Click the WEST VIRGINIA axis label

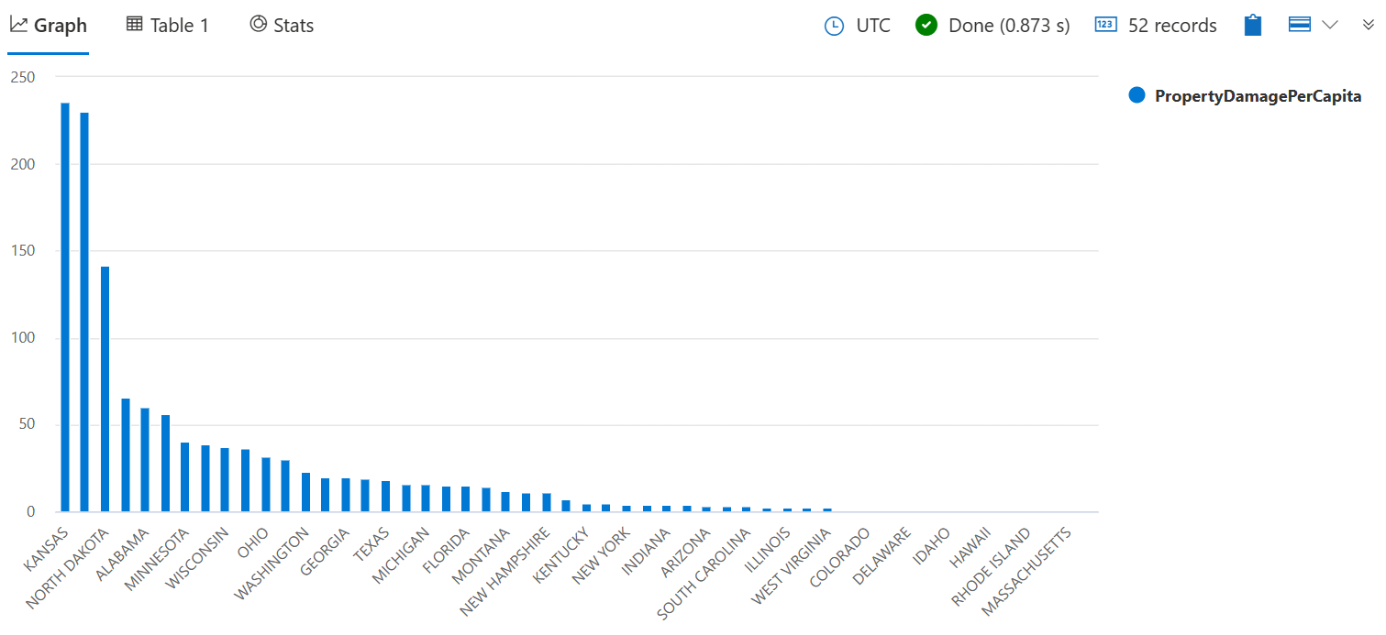[x=793, y=565]
